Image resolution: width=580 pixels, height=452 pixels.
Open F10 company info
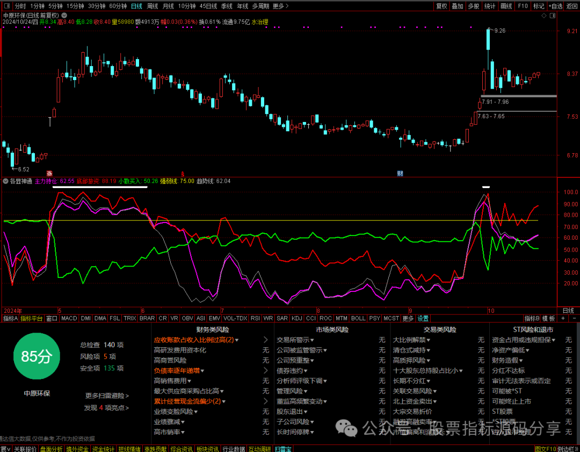pyautogui.click(x=523, y=6)
